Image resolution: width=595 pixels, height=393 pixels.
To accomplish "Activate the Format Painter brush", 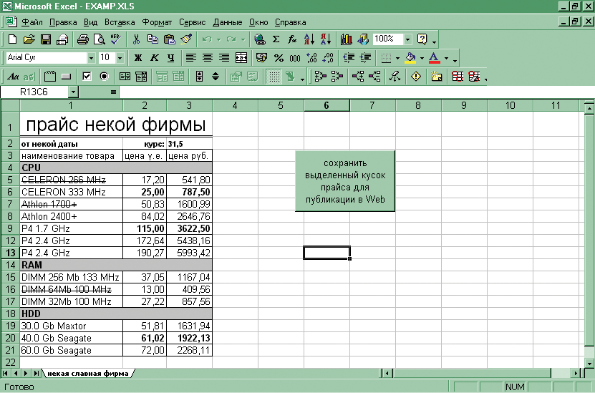I will click(x=186, y=39).
